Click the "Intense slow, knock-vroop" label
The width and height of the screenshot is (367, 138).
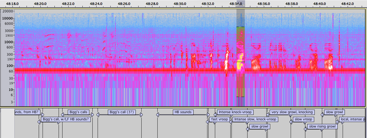(255, 119)
